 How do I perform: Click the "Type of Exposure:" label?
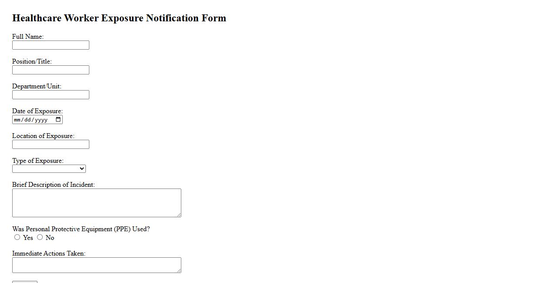point(37,161)
